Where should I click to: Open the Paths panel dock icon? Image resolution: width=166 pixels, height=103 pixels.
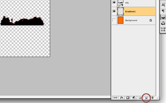pyautogui.click(x=163, y=29)
